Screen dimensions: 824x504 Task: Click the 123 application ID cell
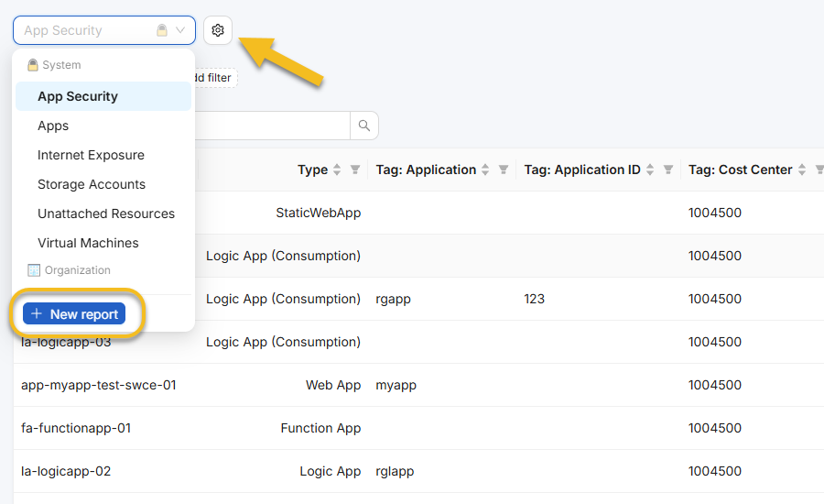pyautogui.click(x=534, y=299)
